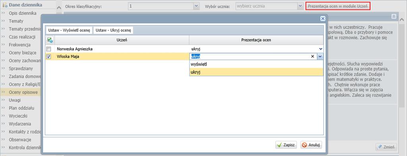Open Sprawdziany in sidebar
The height and width of the screenshot is (156, 407).
coord(21,68)
